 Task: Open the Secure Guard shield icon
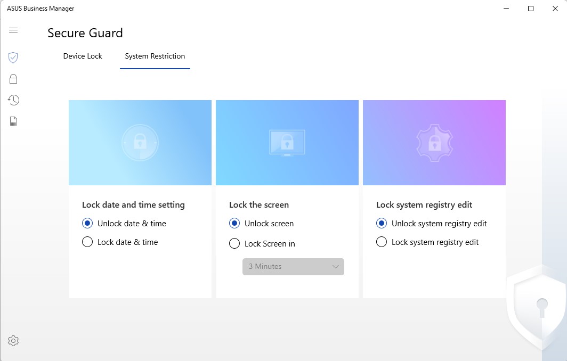pos(13,58)
